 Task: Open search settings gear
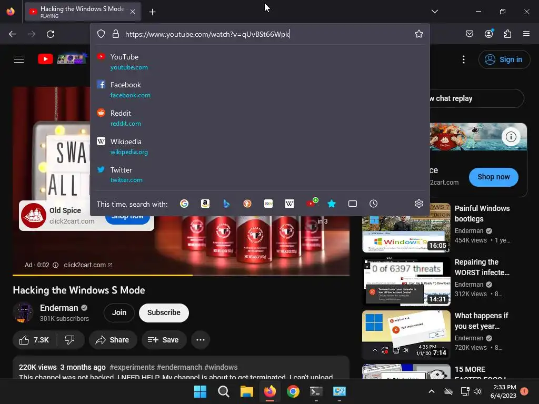(418, 204)
